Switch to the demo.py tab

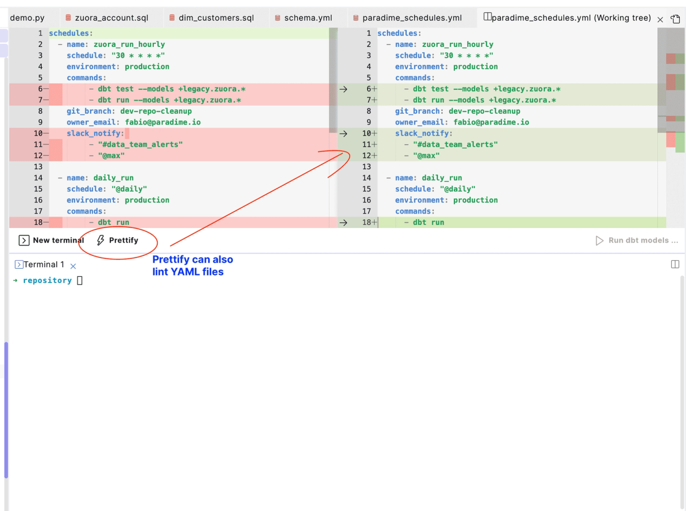[x=27, y=18]
